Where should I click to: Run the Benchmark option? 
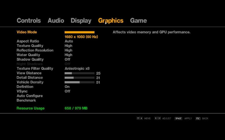point(26,101)
